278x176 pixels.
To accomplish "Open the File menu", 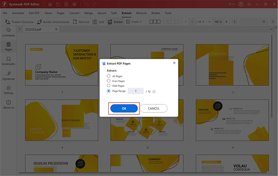I will pyautogui.click(x=5, y=13).
